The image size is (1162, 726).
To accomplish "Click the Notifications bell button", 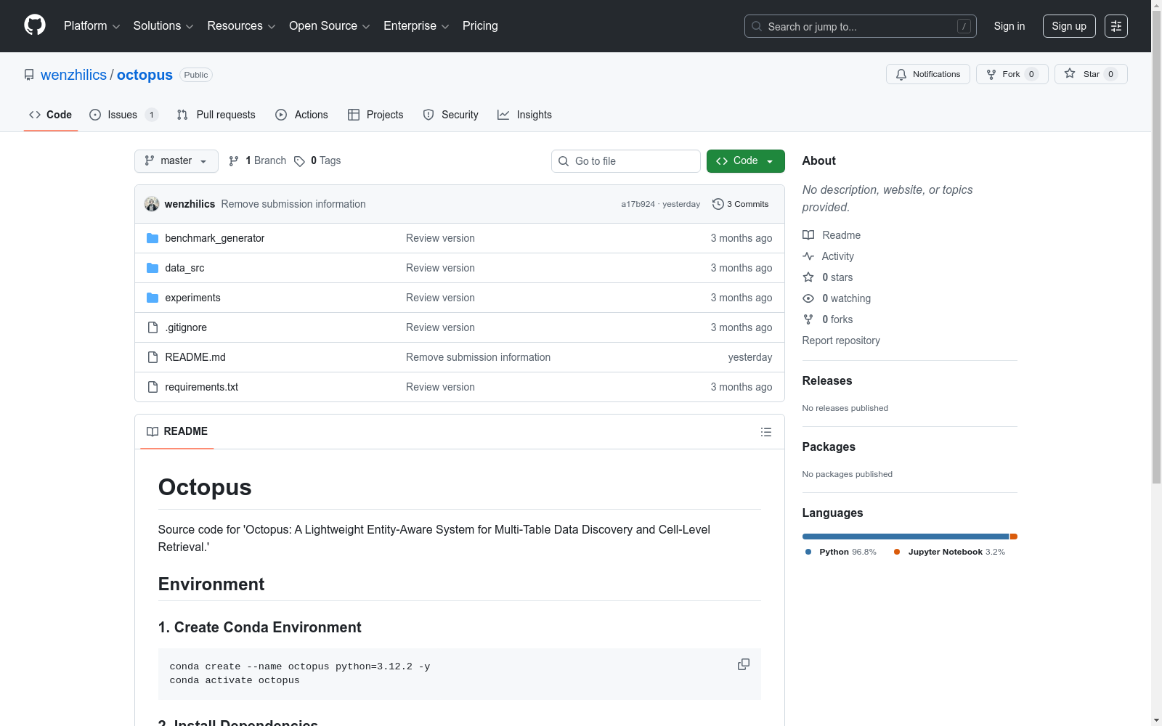I will point(928,74).
